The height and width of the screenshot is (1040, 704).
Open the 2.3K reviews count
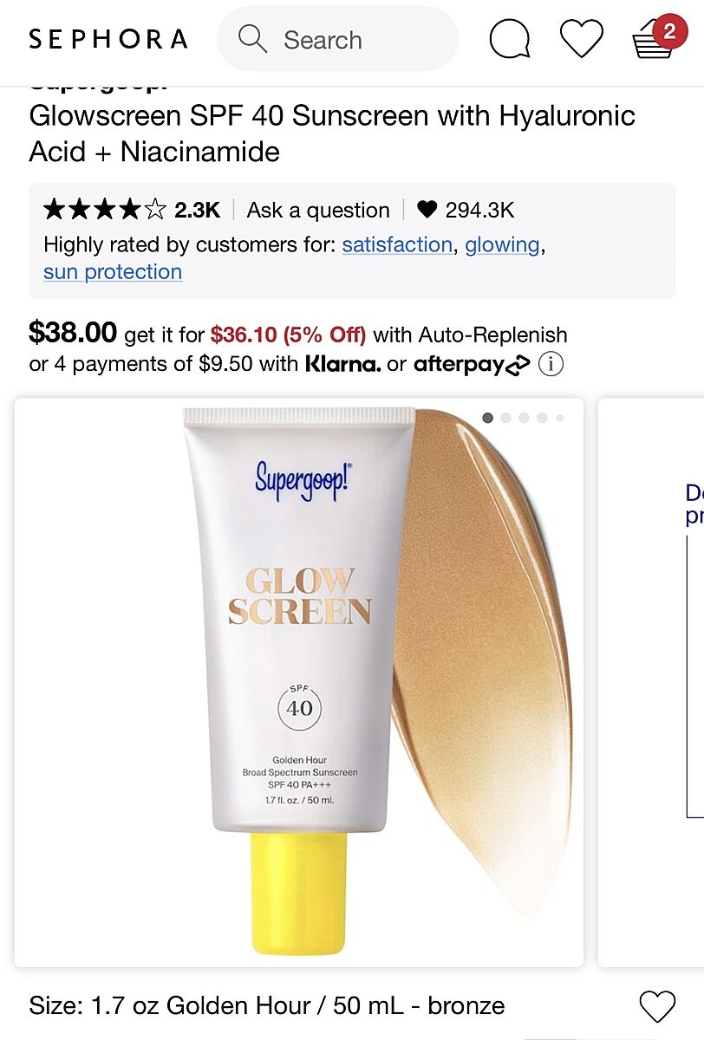click(197, 210)
